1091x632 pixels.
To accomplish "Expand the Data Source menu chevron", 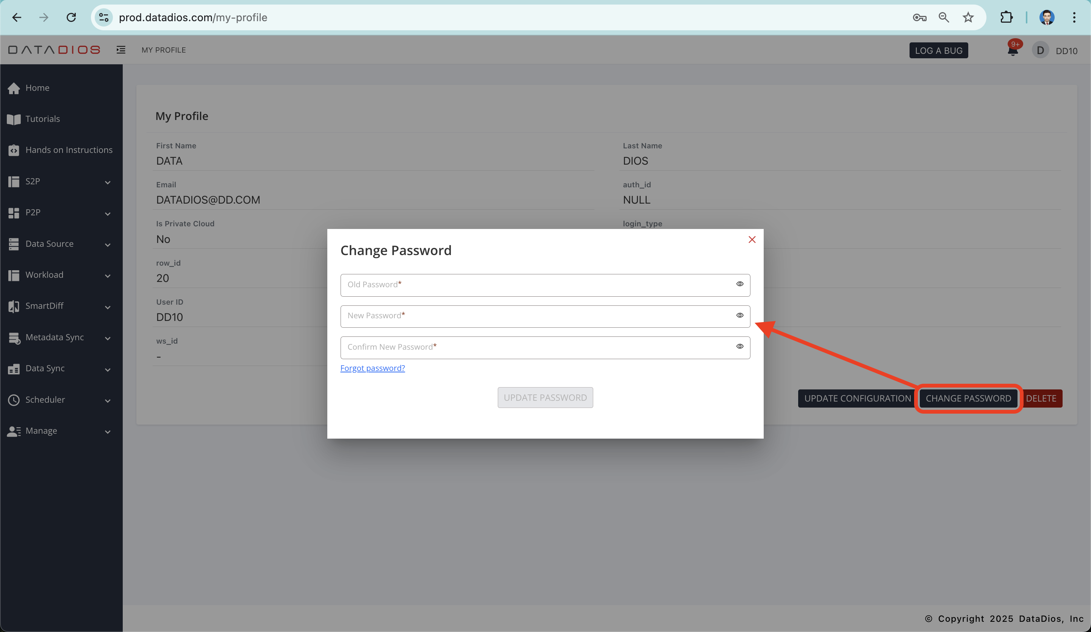I will click(107, 244).
